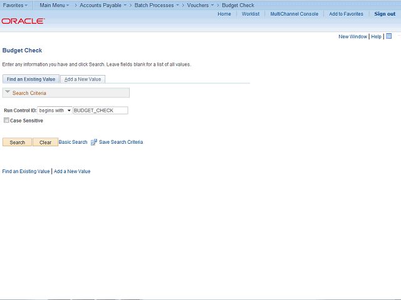Collapse the Search Criteria section
The image size is (401, 300).
pyautogui.click(x=8, y=92)
